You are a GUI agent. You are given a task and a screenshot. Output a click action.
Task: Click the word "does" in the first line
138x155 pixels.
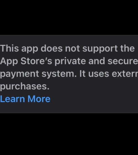[x=52, y=48]
